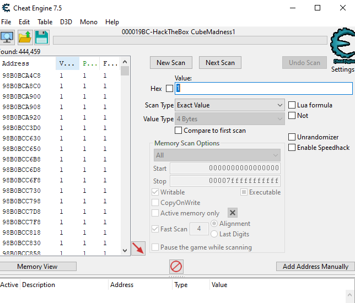The height and width of the screenshot is (303, 355).
Task: Clear the address list with the red no-entry icon
Action: [176, 266]
